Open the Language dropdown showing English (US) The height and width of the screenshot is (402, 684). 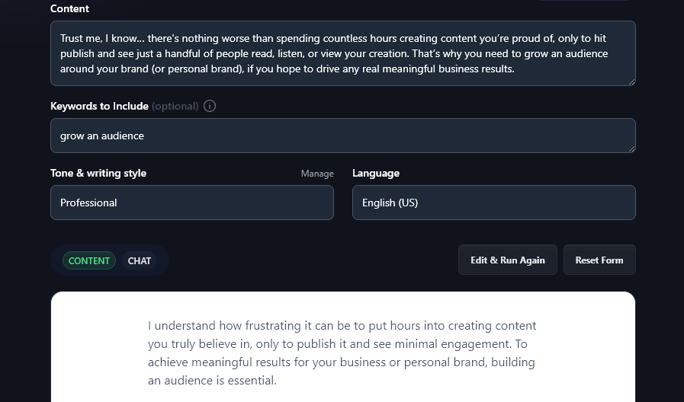[x=493, y=203]
